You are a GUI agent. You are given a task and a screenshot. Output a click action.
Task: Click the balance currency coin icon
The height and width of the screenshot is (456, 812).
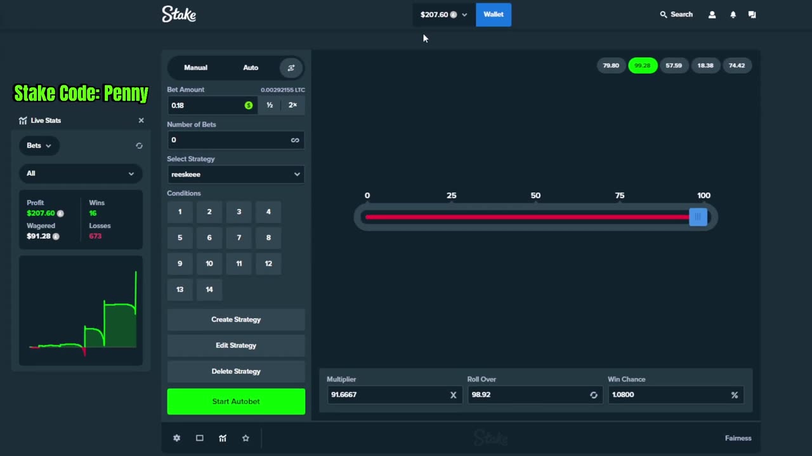pyautogui.click(x=454, y=15)
